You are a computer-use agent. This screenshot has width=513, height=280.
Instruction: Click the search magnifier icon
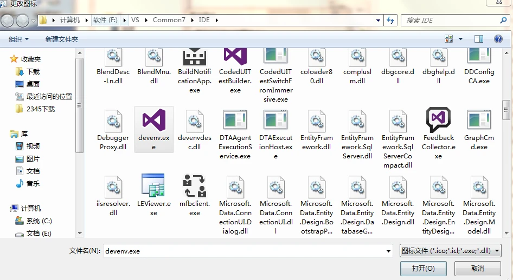(x=503, y=20)
